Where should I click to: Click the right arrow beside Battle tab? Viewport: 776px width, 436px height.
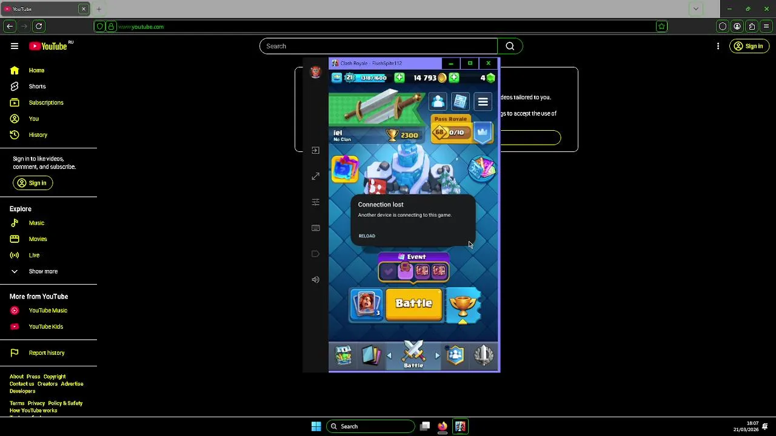coord(437,355)
